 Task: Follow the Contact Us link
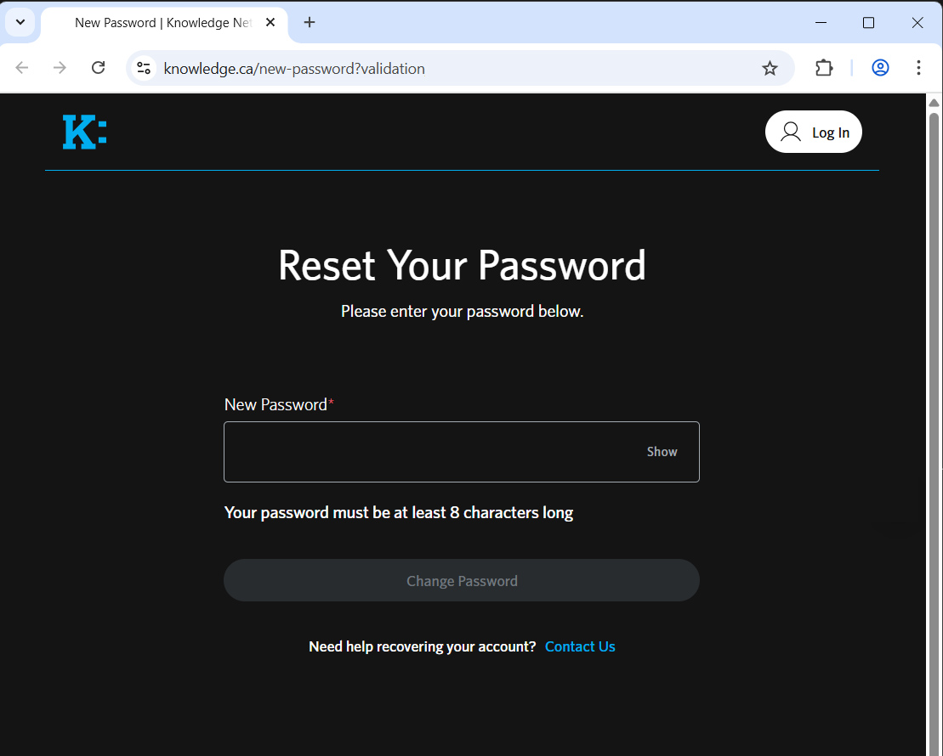tap(580, 647)
